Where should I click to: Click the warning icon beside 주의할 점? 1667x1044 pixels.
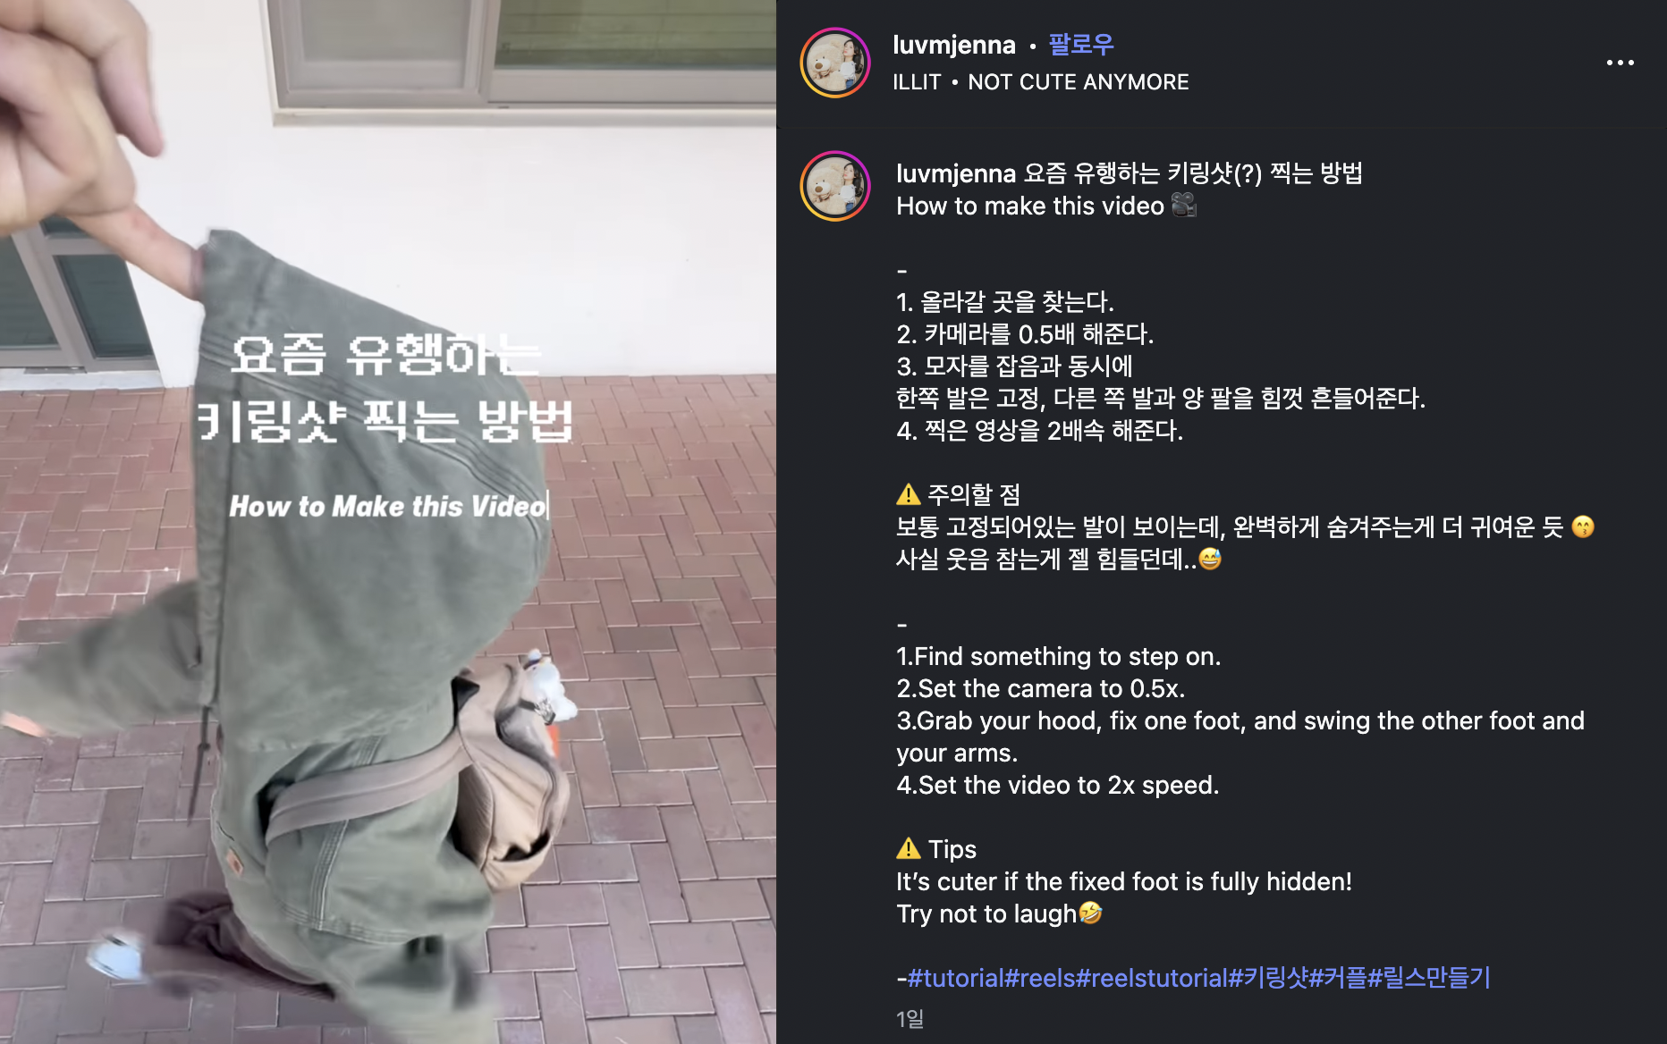908,494
